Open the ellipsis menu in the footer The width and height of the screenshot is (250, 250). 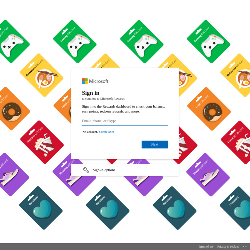tap(245, 247)
